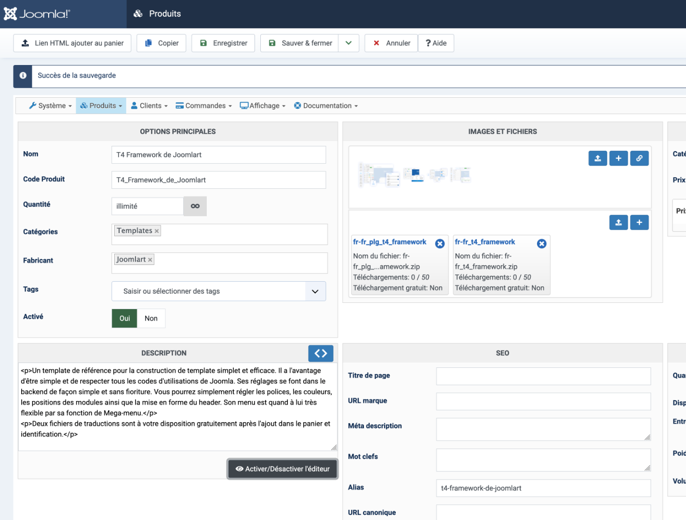
Task: Open the Clients menu
Action: point(149,106)
